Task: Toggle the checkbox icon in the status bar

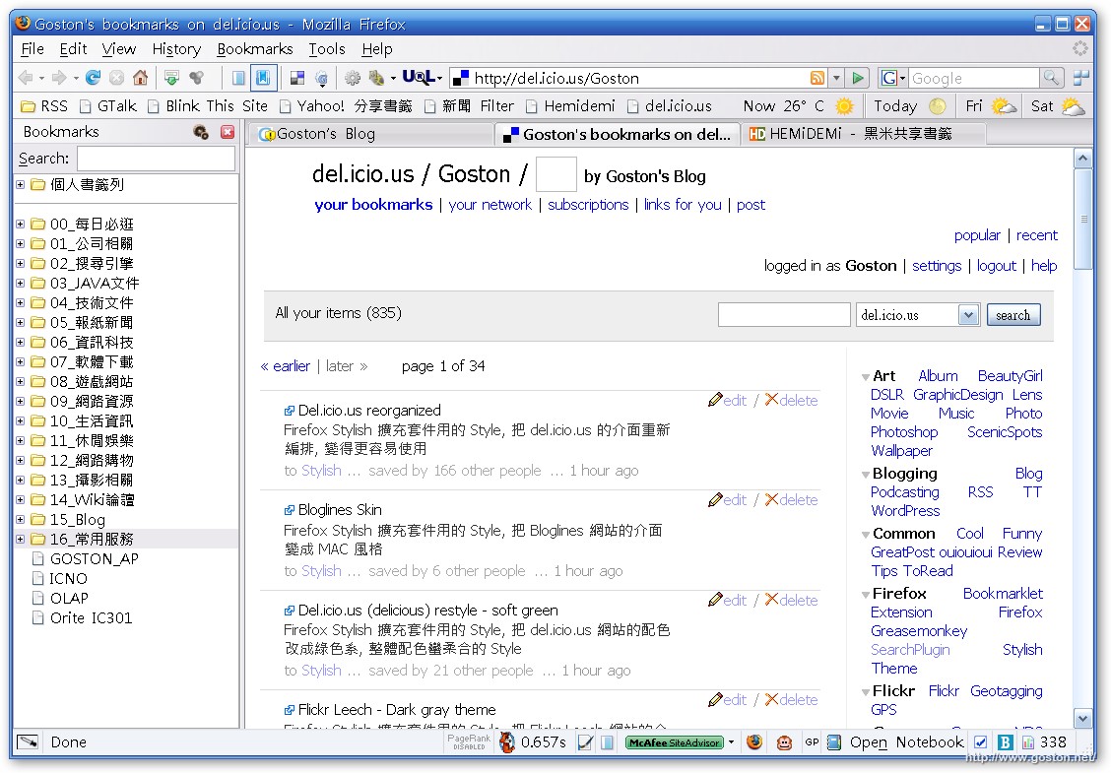Action: pos(980,742)
